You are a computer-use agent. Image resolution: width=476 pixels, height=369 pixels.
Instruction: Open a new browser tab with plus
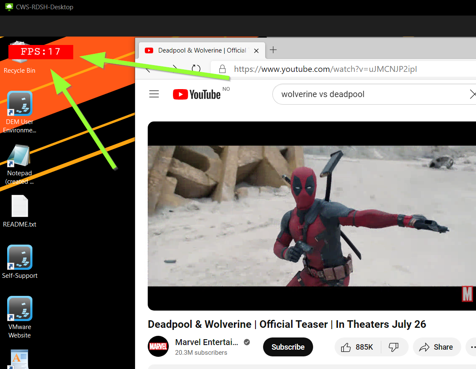point(273,50)
